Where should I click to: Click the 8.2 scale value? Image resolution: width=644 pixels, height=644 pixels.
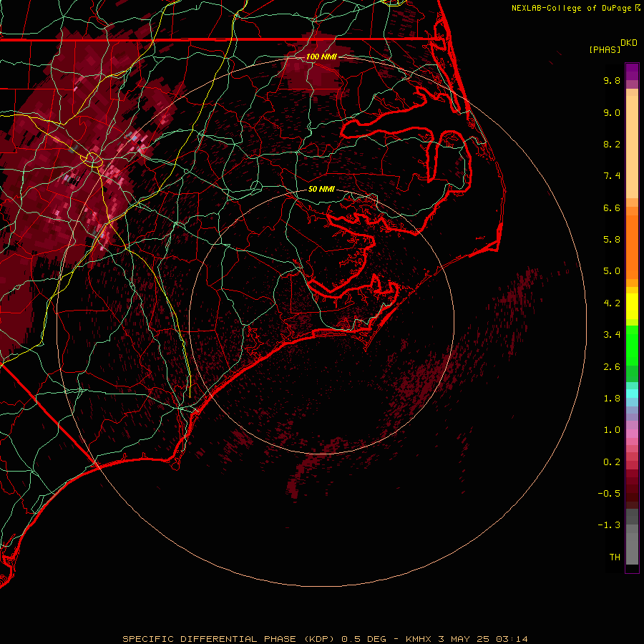click(x=612, y=145)
